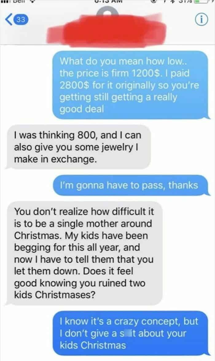Select the "single mother around Christmas" message
Screen dimensions: 215x361
[x=85, y=253]
